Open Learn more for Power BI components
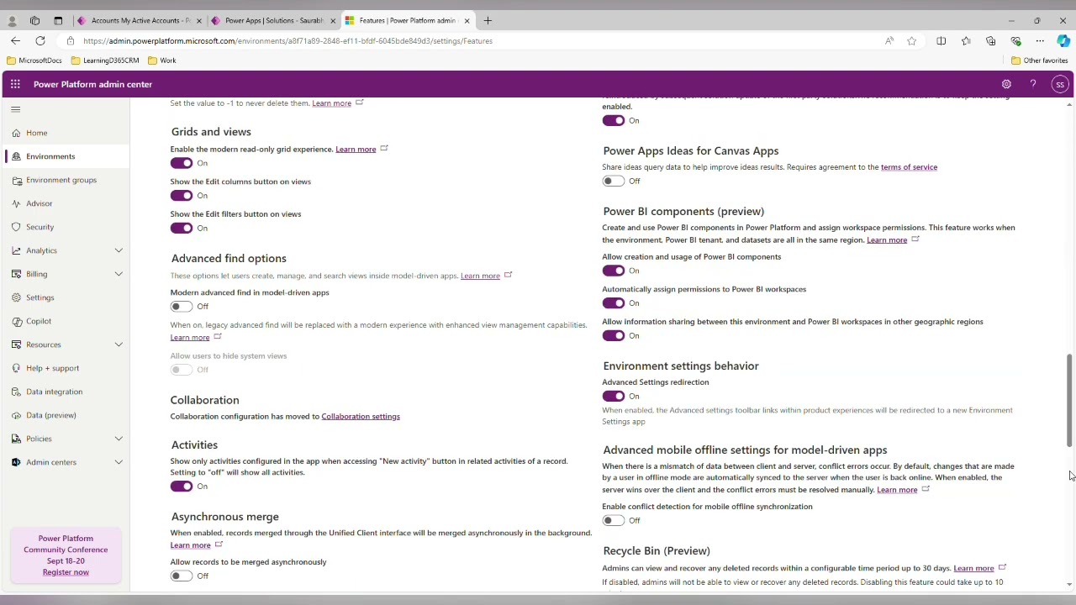1076x605 pixels. point(887,240)
